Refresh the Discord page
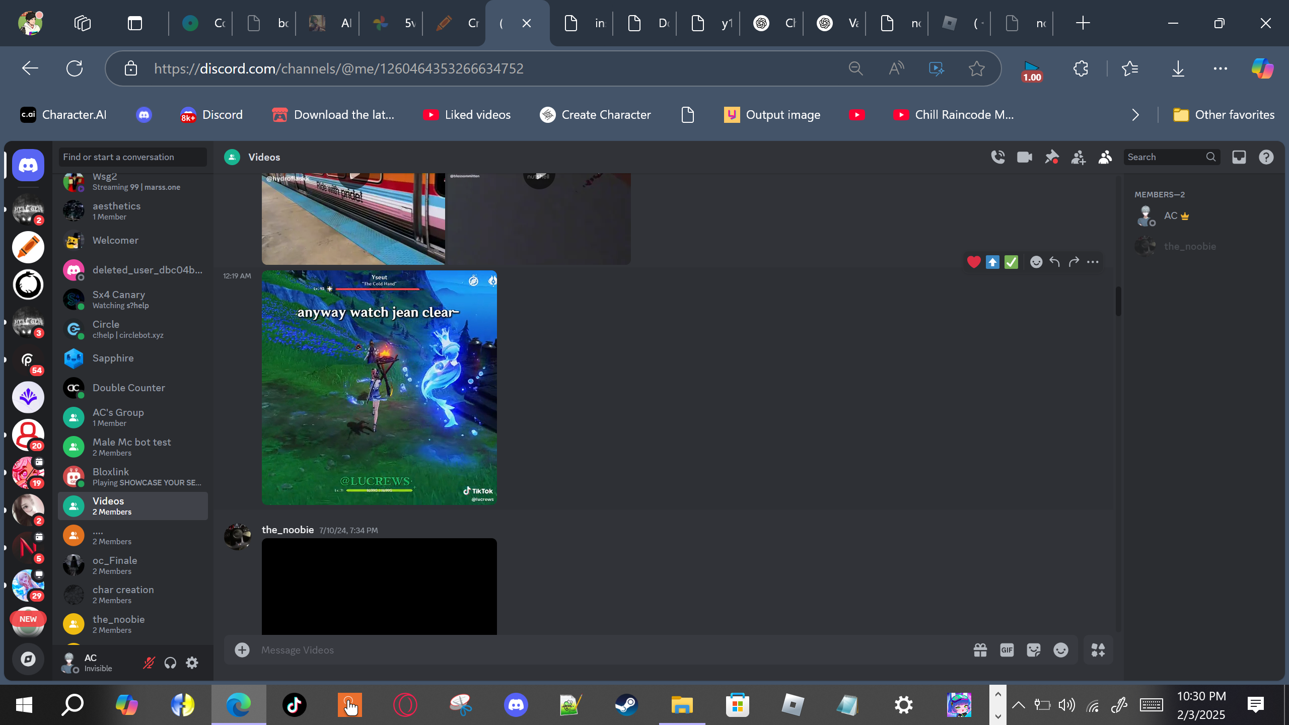This screenshot has height=725, width=1289. point(75,68)
